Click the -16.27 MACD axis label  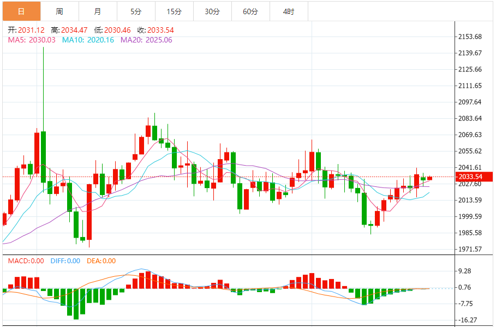tap(467, 320)
